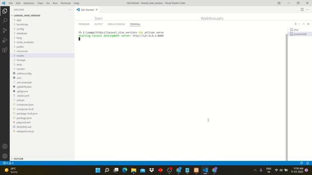
Task: Switch to the PROBLEMS panel tab
Action: point(84,24)
